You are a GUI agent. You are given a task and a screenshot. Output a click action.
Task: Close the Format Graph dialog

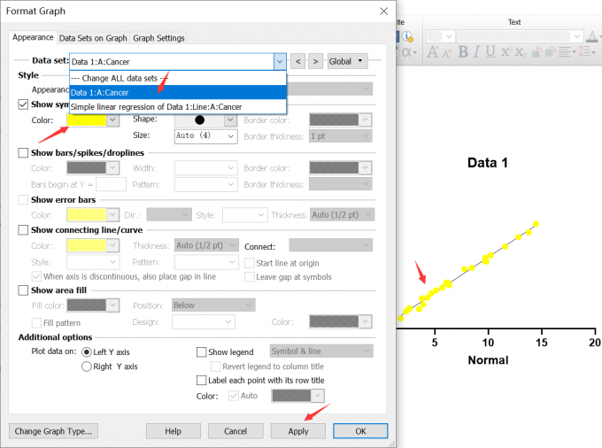383,12
